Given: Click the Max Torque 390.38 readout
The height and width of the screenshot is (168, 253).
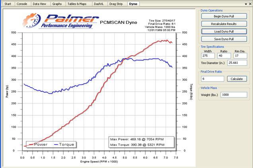Looking at the screenshot, I should (137, 145).
